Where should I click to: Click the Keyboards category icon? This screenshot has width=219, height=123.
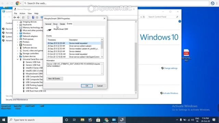point(21,25)
